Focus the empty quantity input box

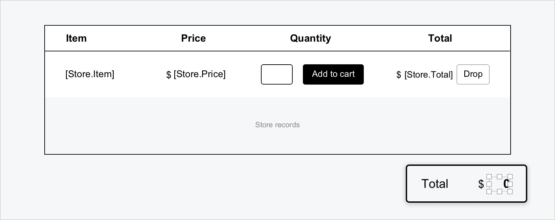pos(277,74)
